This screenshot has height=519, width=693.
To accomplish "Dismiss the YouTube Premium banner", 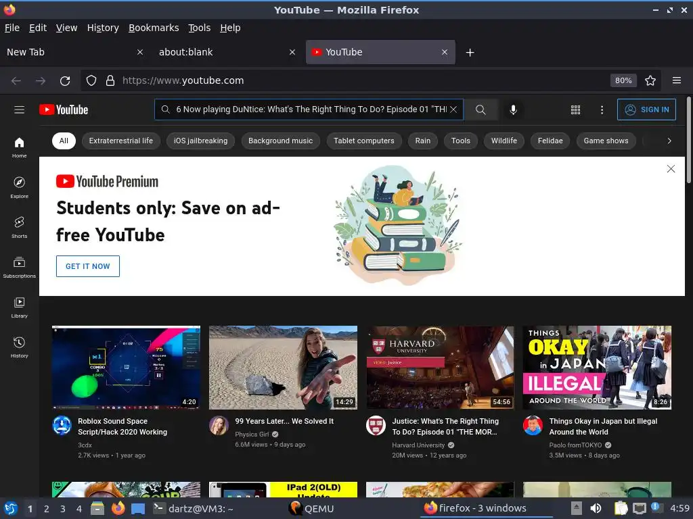I will [671, 168].
